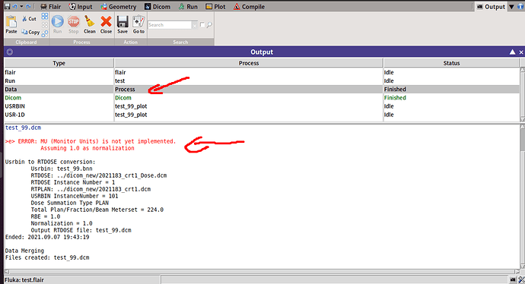Sort by the Process column header

coord(249,63)
